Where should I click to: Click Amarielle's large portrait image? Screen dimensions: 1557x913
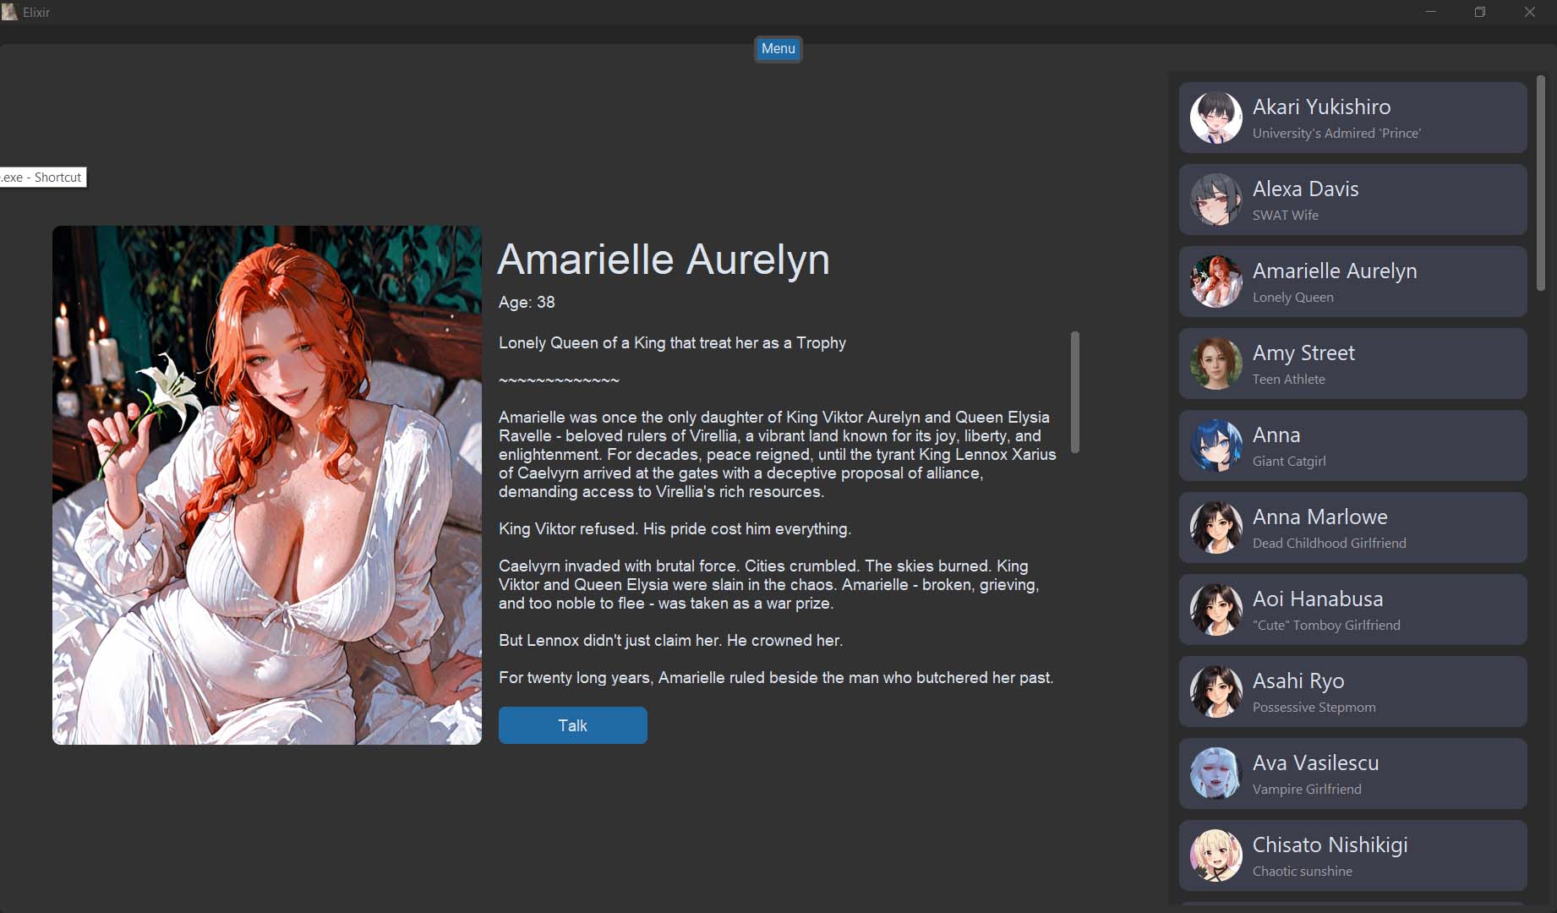coord(267,485)
